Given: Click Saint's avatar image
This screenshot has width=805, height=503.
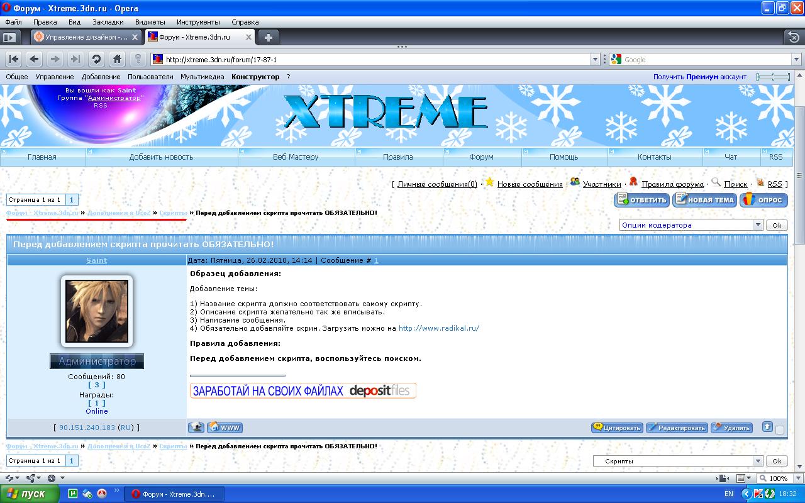Looking at the screenshot, I should (x=97, y=311).
